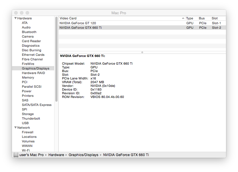Image resolution: width=238 pixels, height=172 pixels.
Task: Collapse the Network section triangle
Action: [15, 128]
